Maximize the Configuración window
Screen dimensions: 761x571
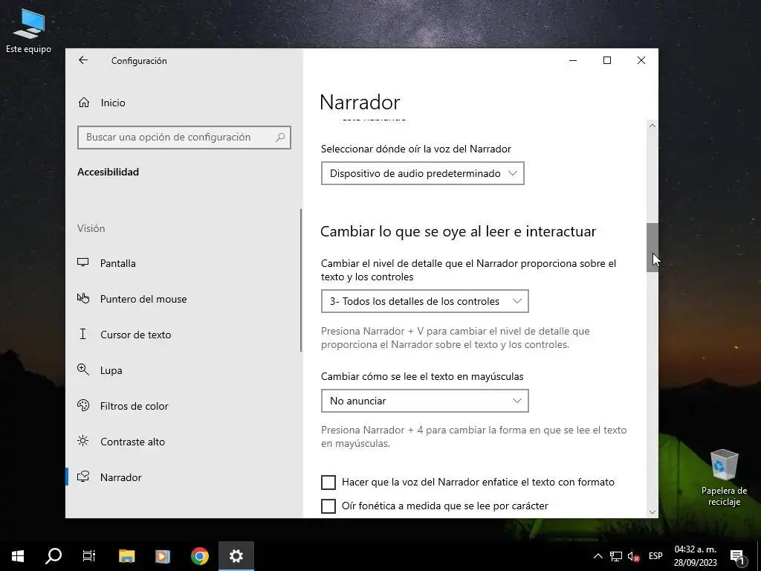pos(606,60)
